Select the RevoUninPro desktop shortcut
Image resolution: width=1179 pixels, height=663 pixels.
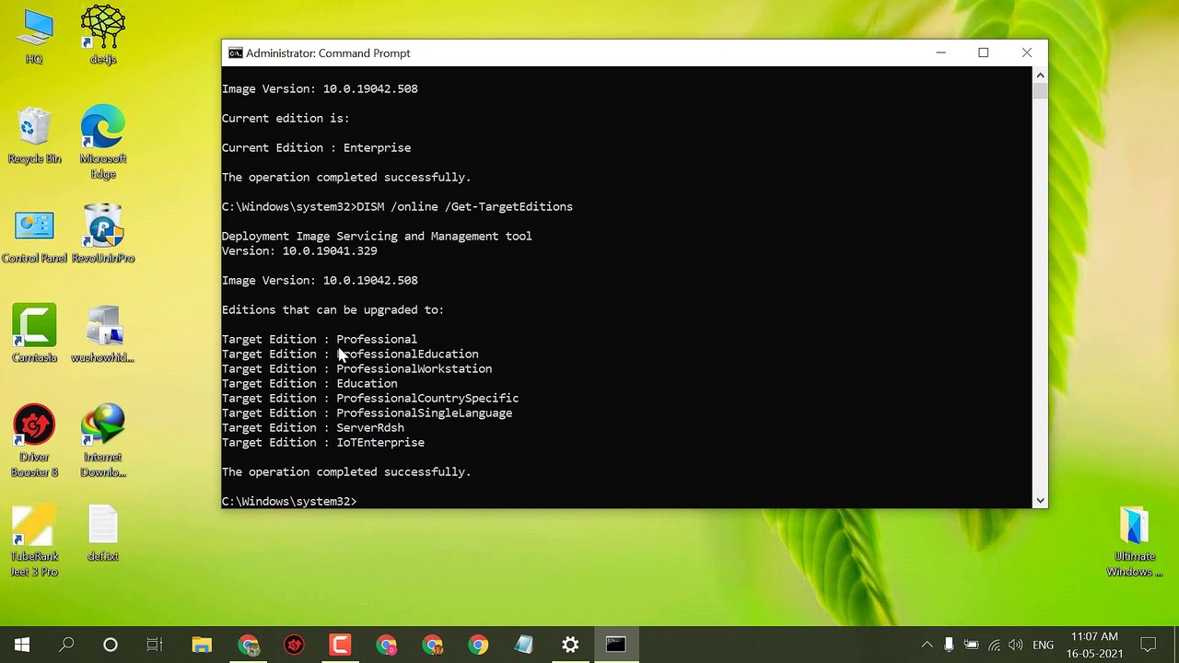pos(103,235)
